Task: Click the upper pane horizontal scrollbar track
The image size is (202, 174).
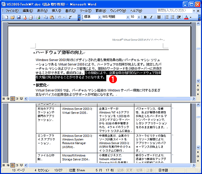Action: tap(110, 99)
